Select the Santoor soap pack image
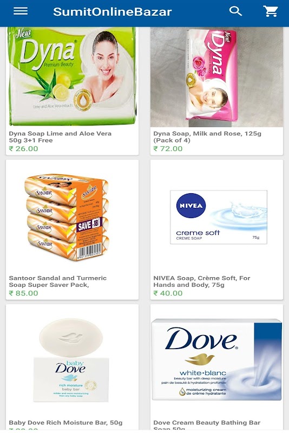Viewport: 289px width, 433px height. tap(67, 218)
